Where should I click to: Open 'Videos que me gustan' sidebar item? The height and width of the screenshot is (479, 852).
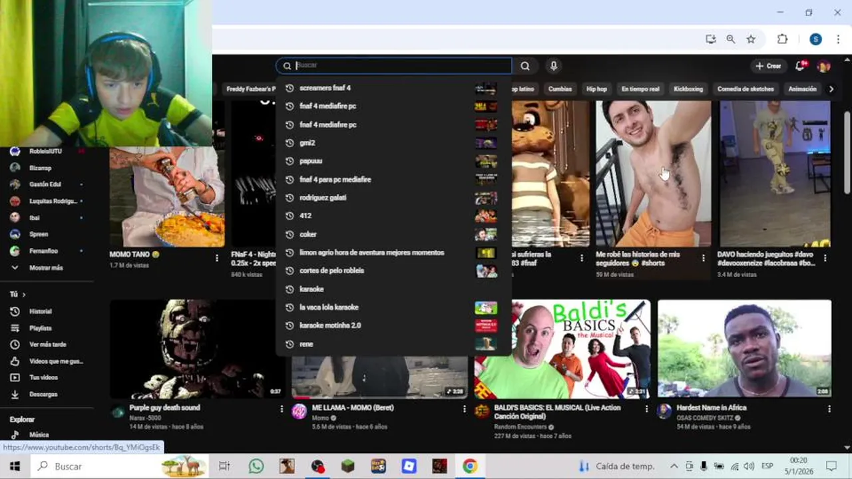pos(56,361)
